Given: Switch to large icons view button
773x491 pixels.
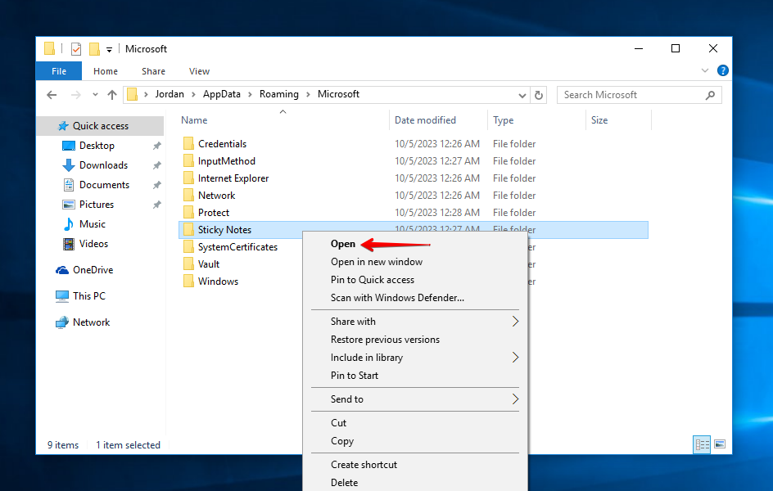Looking at the screenshot, I should click(720, 444).
